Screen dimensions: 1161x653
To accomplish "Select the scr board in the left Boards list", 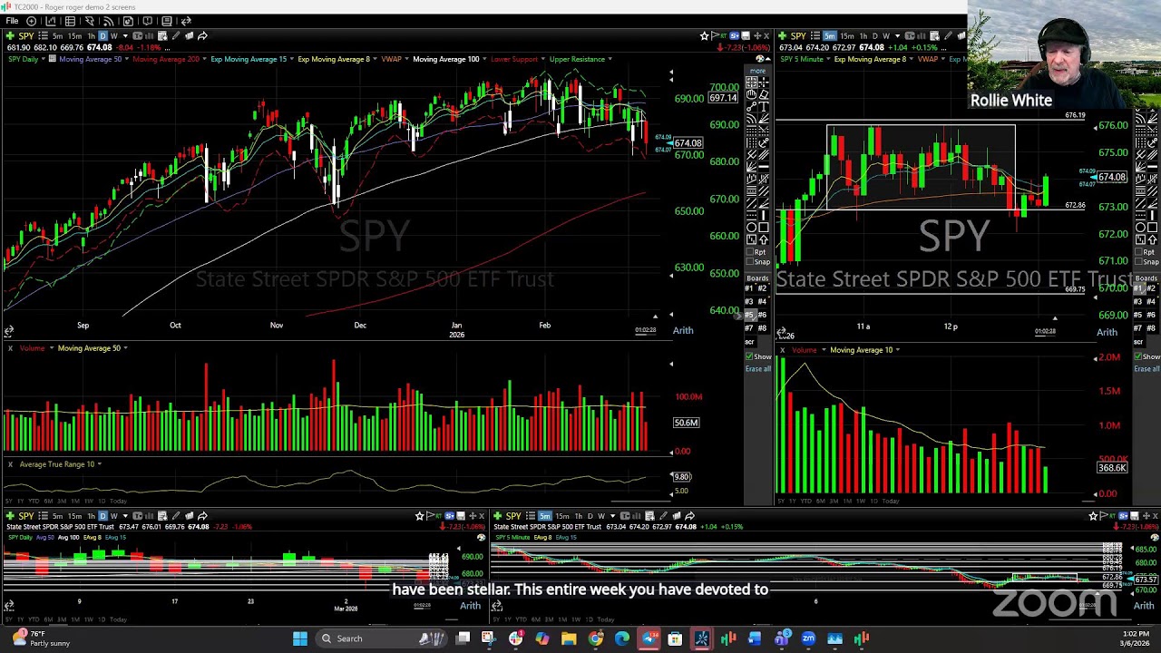I will coord(750,342).
